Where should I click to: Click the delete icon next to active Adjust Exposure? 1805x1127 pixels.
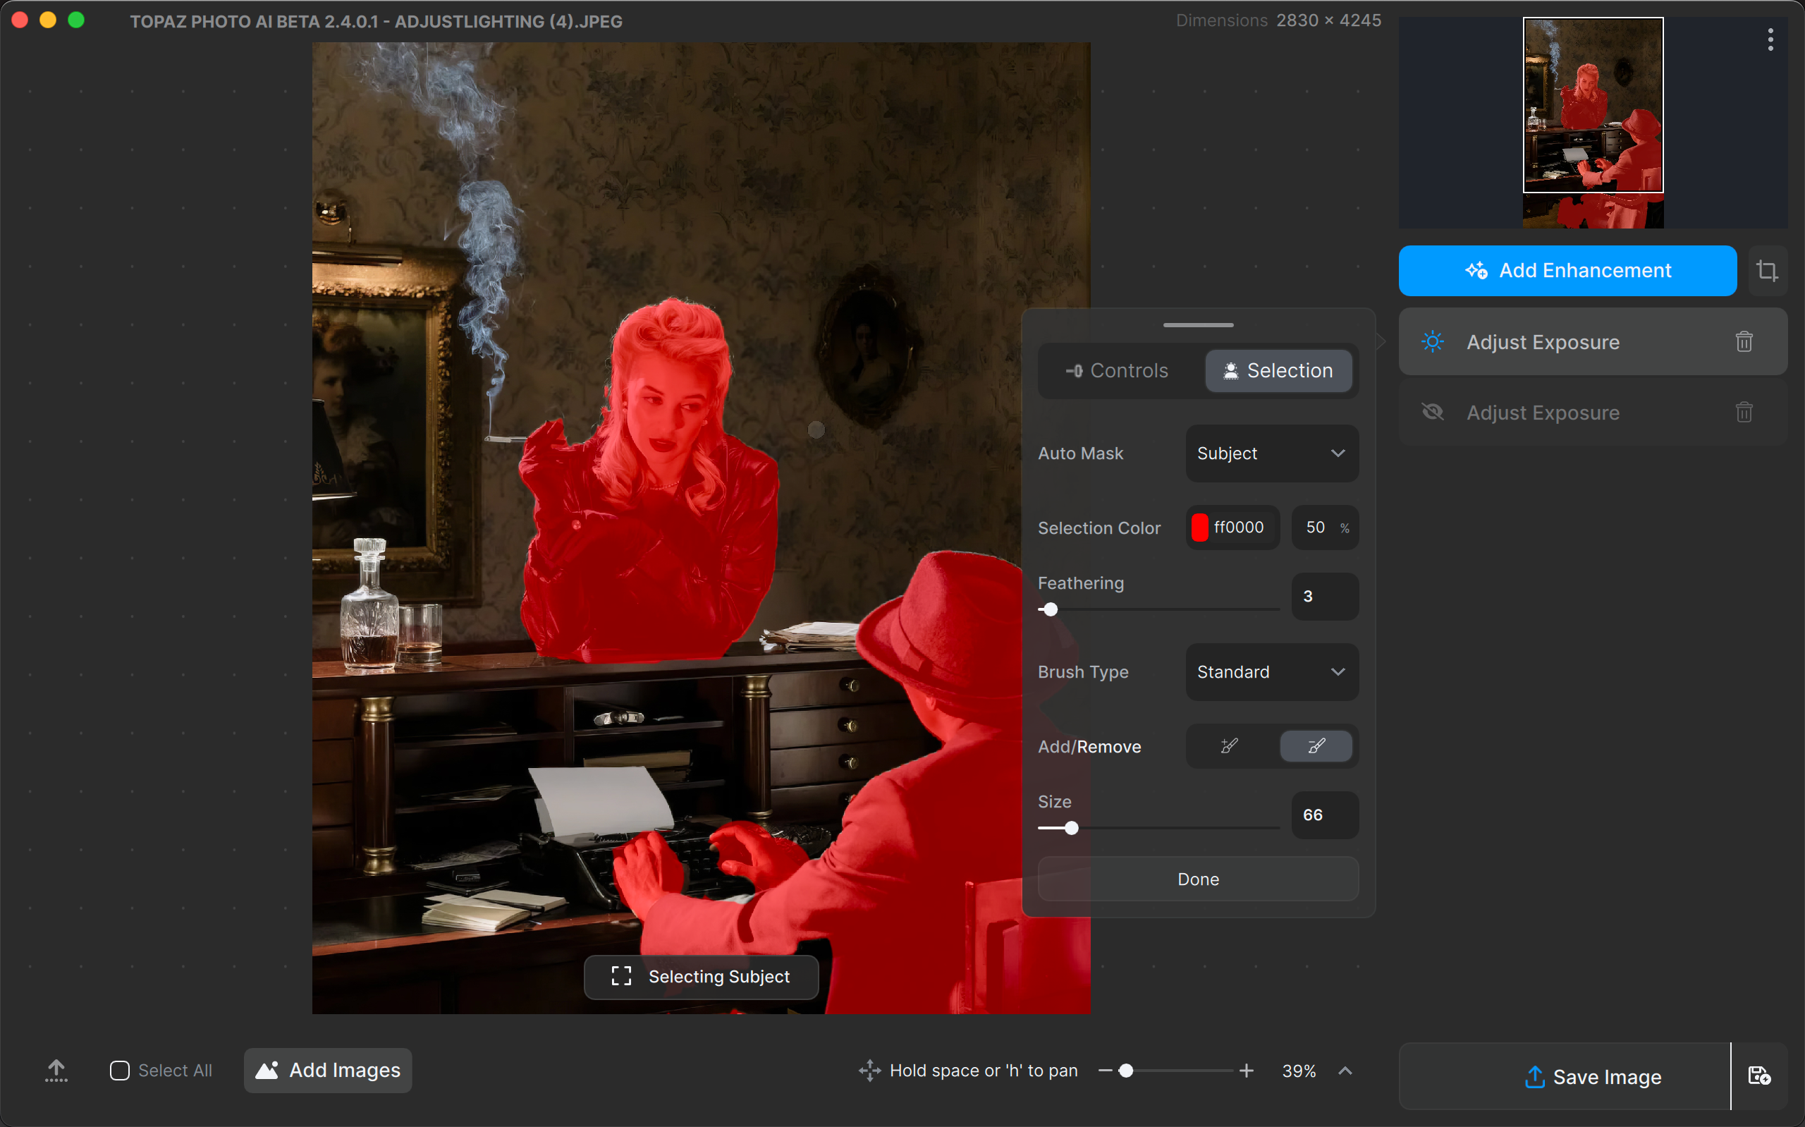point(1744,341)
